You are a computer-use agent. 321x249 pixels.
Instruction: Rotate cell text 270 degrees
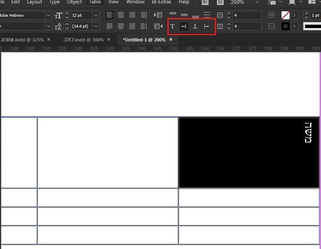pyautogui.click(x=206, y=26)
